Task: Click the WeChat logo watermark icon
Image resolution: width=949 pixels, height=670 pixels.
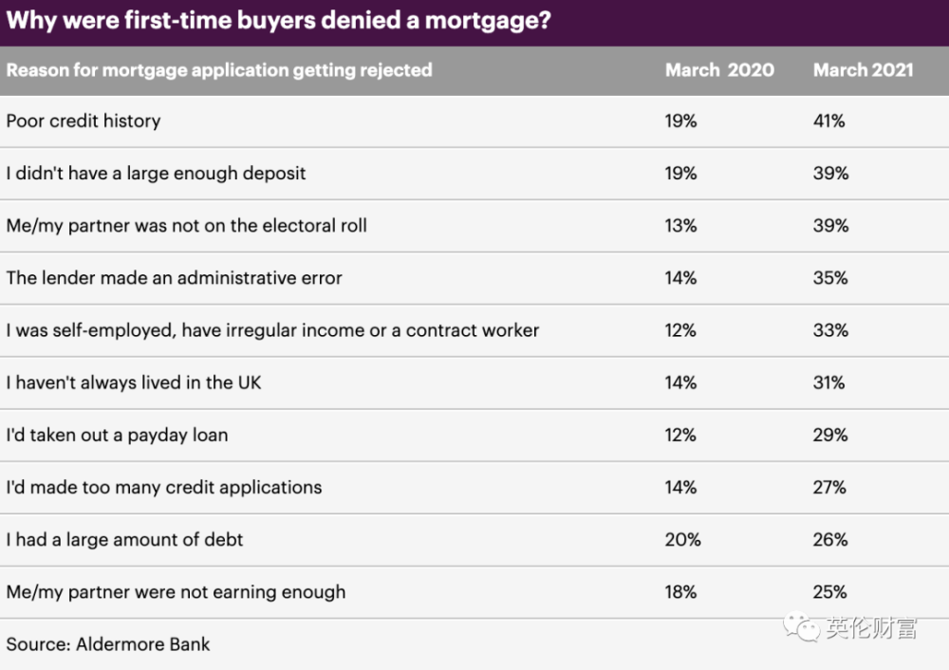Action: coord(799,626)
